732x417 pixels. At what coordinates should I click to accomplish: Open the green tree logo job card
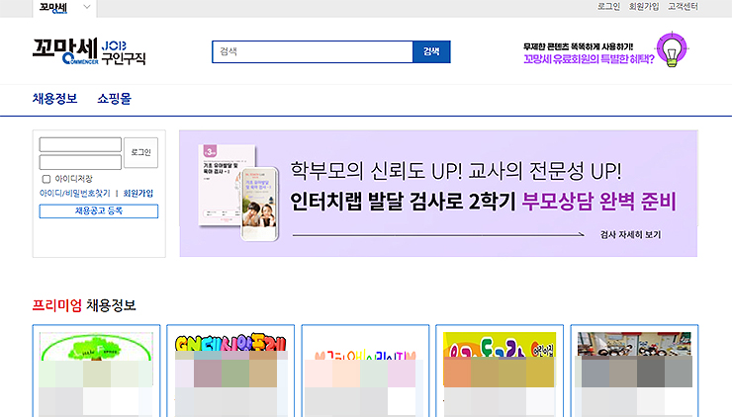[x=96, y=371]
